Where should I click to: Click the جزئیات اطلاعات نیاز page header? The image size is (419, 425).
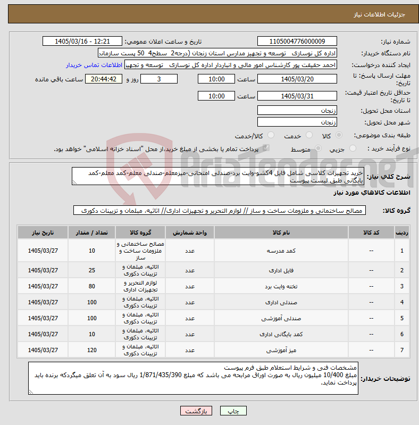(x=379, y=14)
